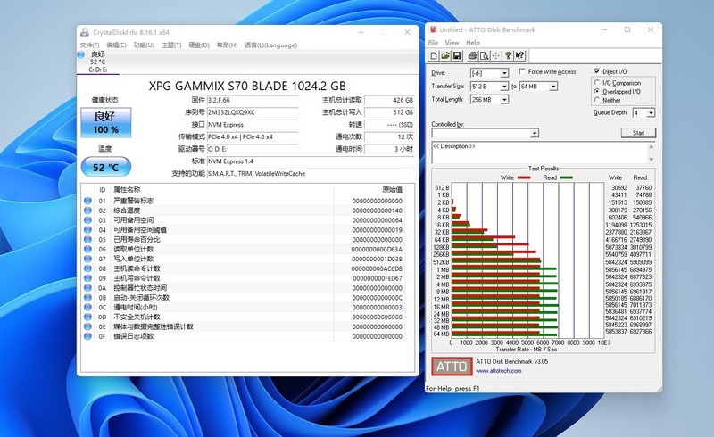The image size is (714, 437).
Task: Click the Open folder icon in ATTO toolbar
Action: coord(445,56)
